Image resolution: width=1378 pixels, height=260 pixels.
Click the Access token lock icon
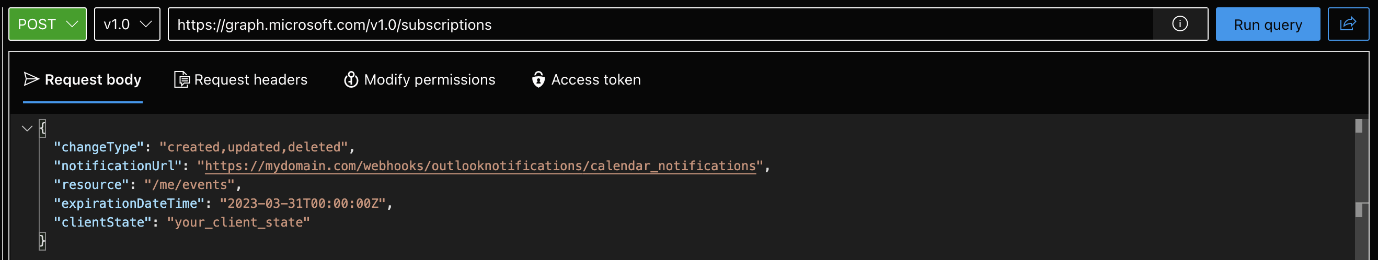(538, 79)
